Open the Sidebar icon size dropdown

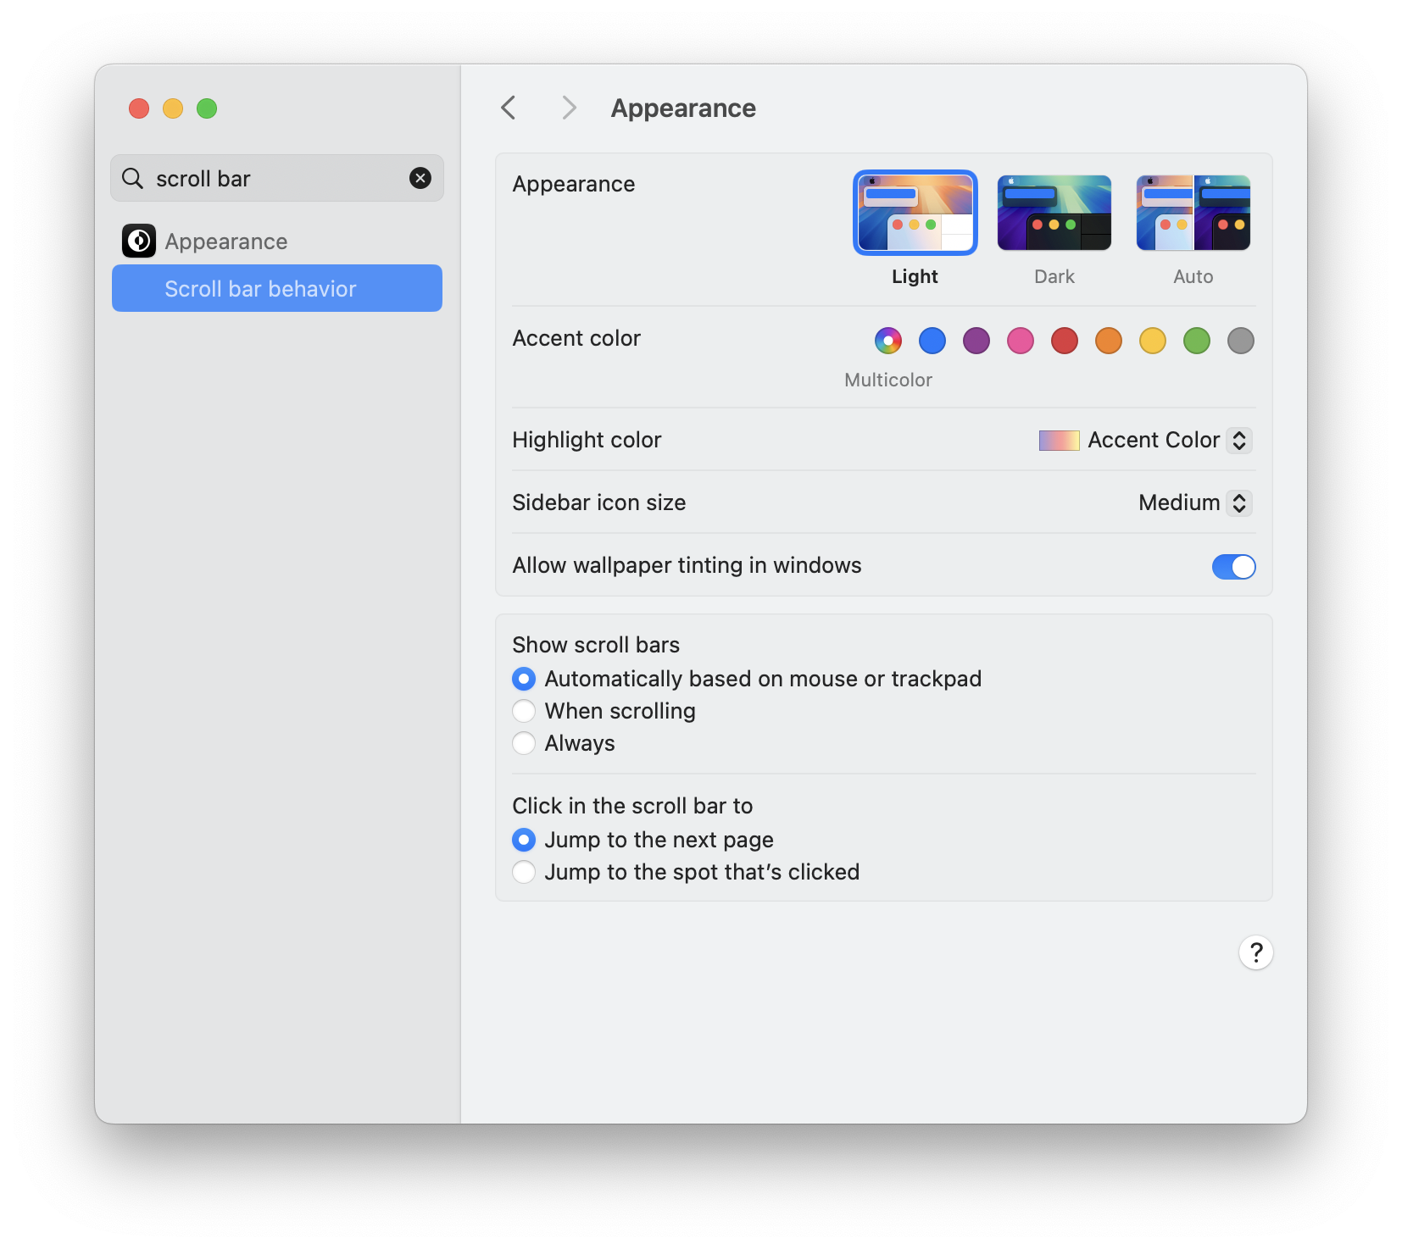coord(1238,502)
